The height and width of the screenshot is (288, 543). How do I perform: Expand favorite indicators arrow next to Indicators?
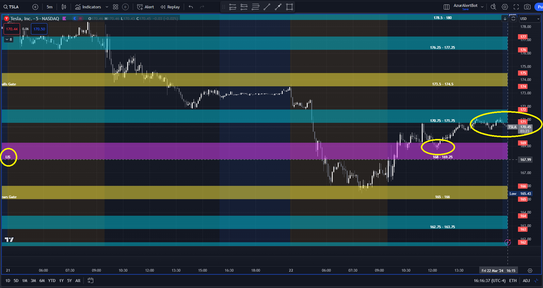click(107, 7)
